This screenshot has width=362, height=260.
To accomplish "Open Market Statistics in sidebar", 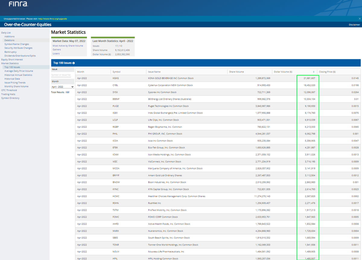I will 10,63.
